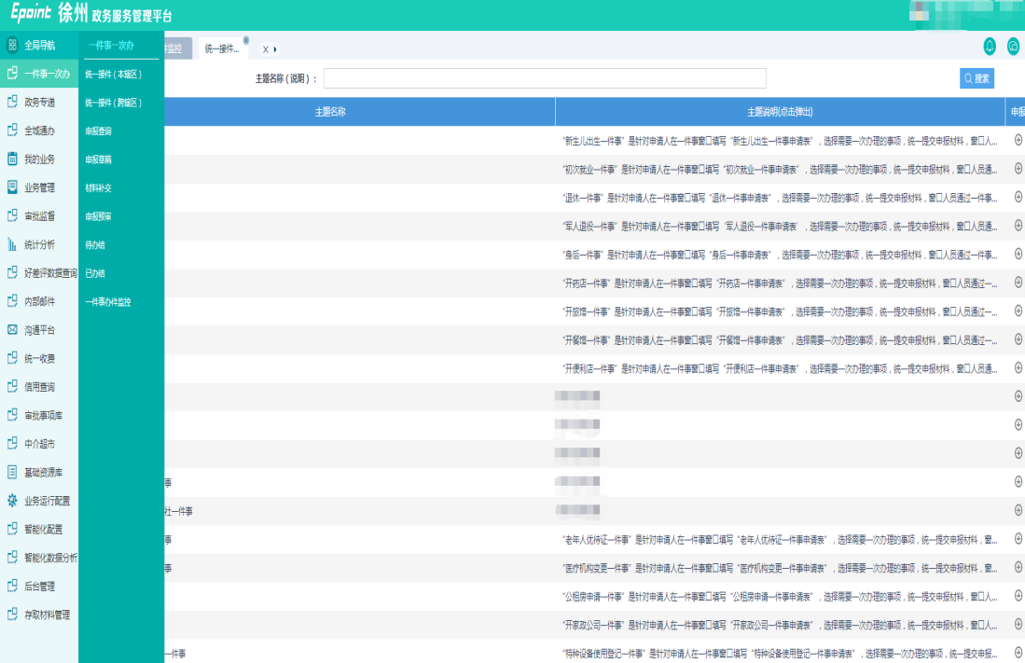Expand the 后台管理 sidebar menu
Viewport: 1025px width, 663px height.
(39, 587)
